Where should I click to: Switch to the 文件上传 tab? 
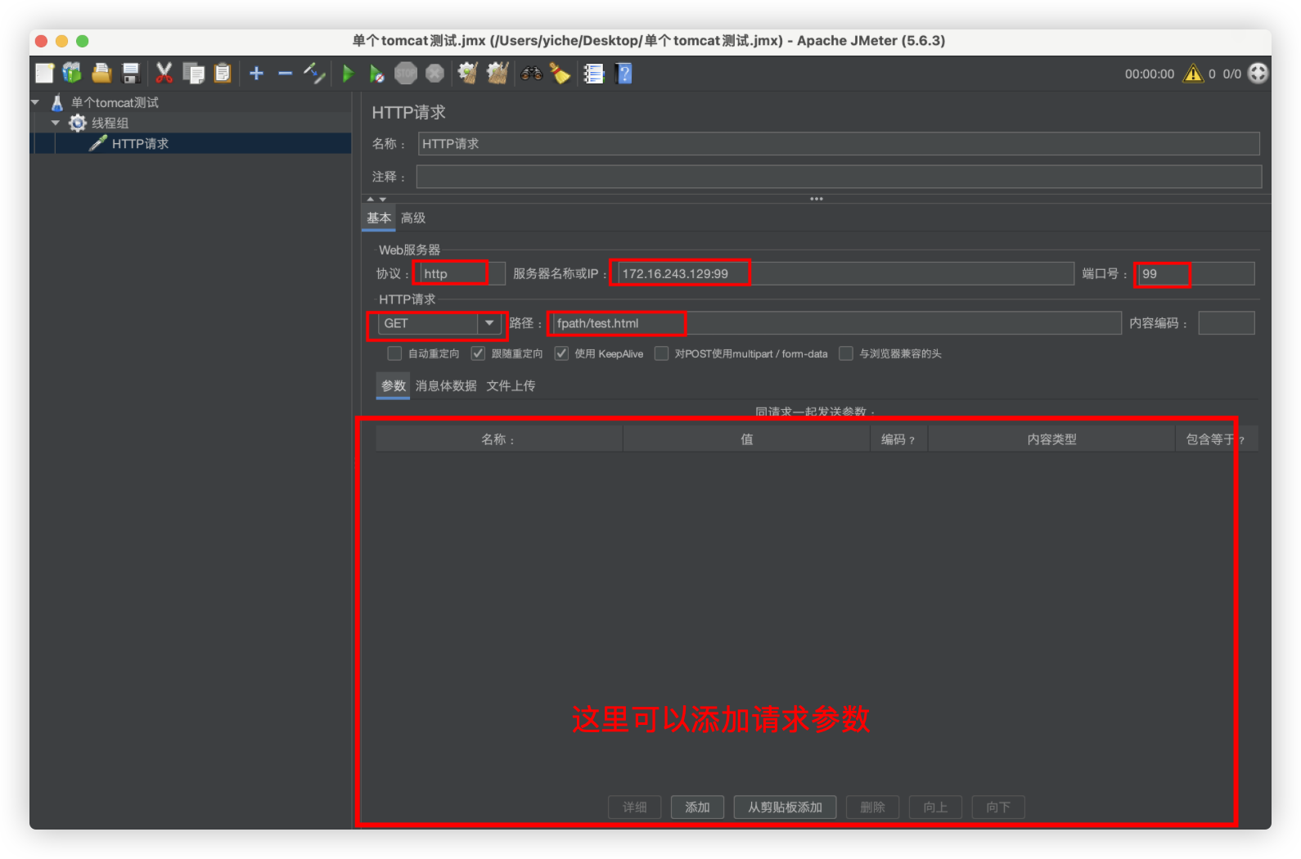(511, 386)
